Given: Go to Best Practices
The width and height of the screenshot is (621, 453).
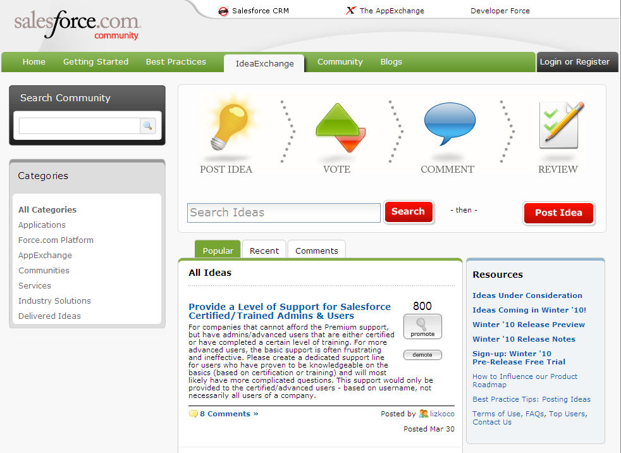Looking at the screenshot, I should 176,62.
